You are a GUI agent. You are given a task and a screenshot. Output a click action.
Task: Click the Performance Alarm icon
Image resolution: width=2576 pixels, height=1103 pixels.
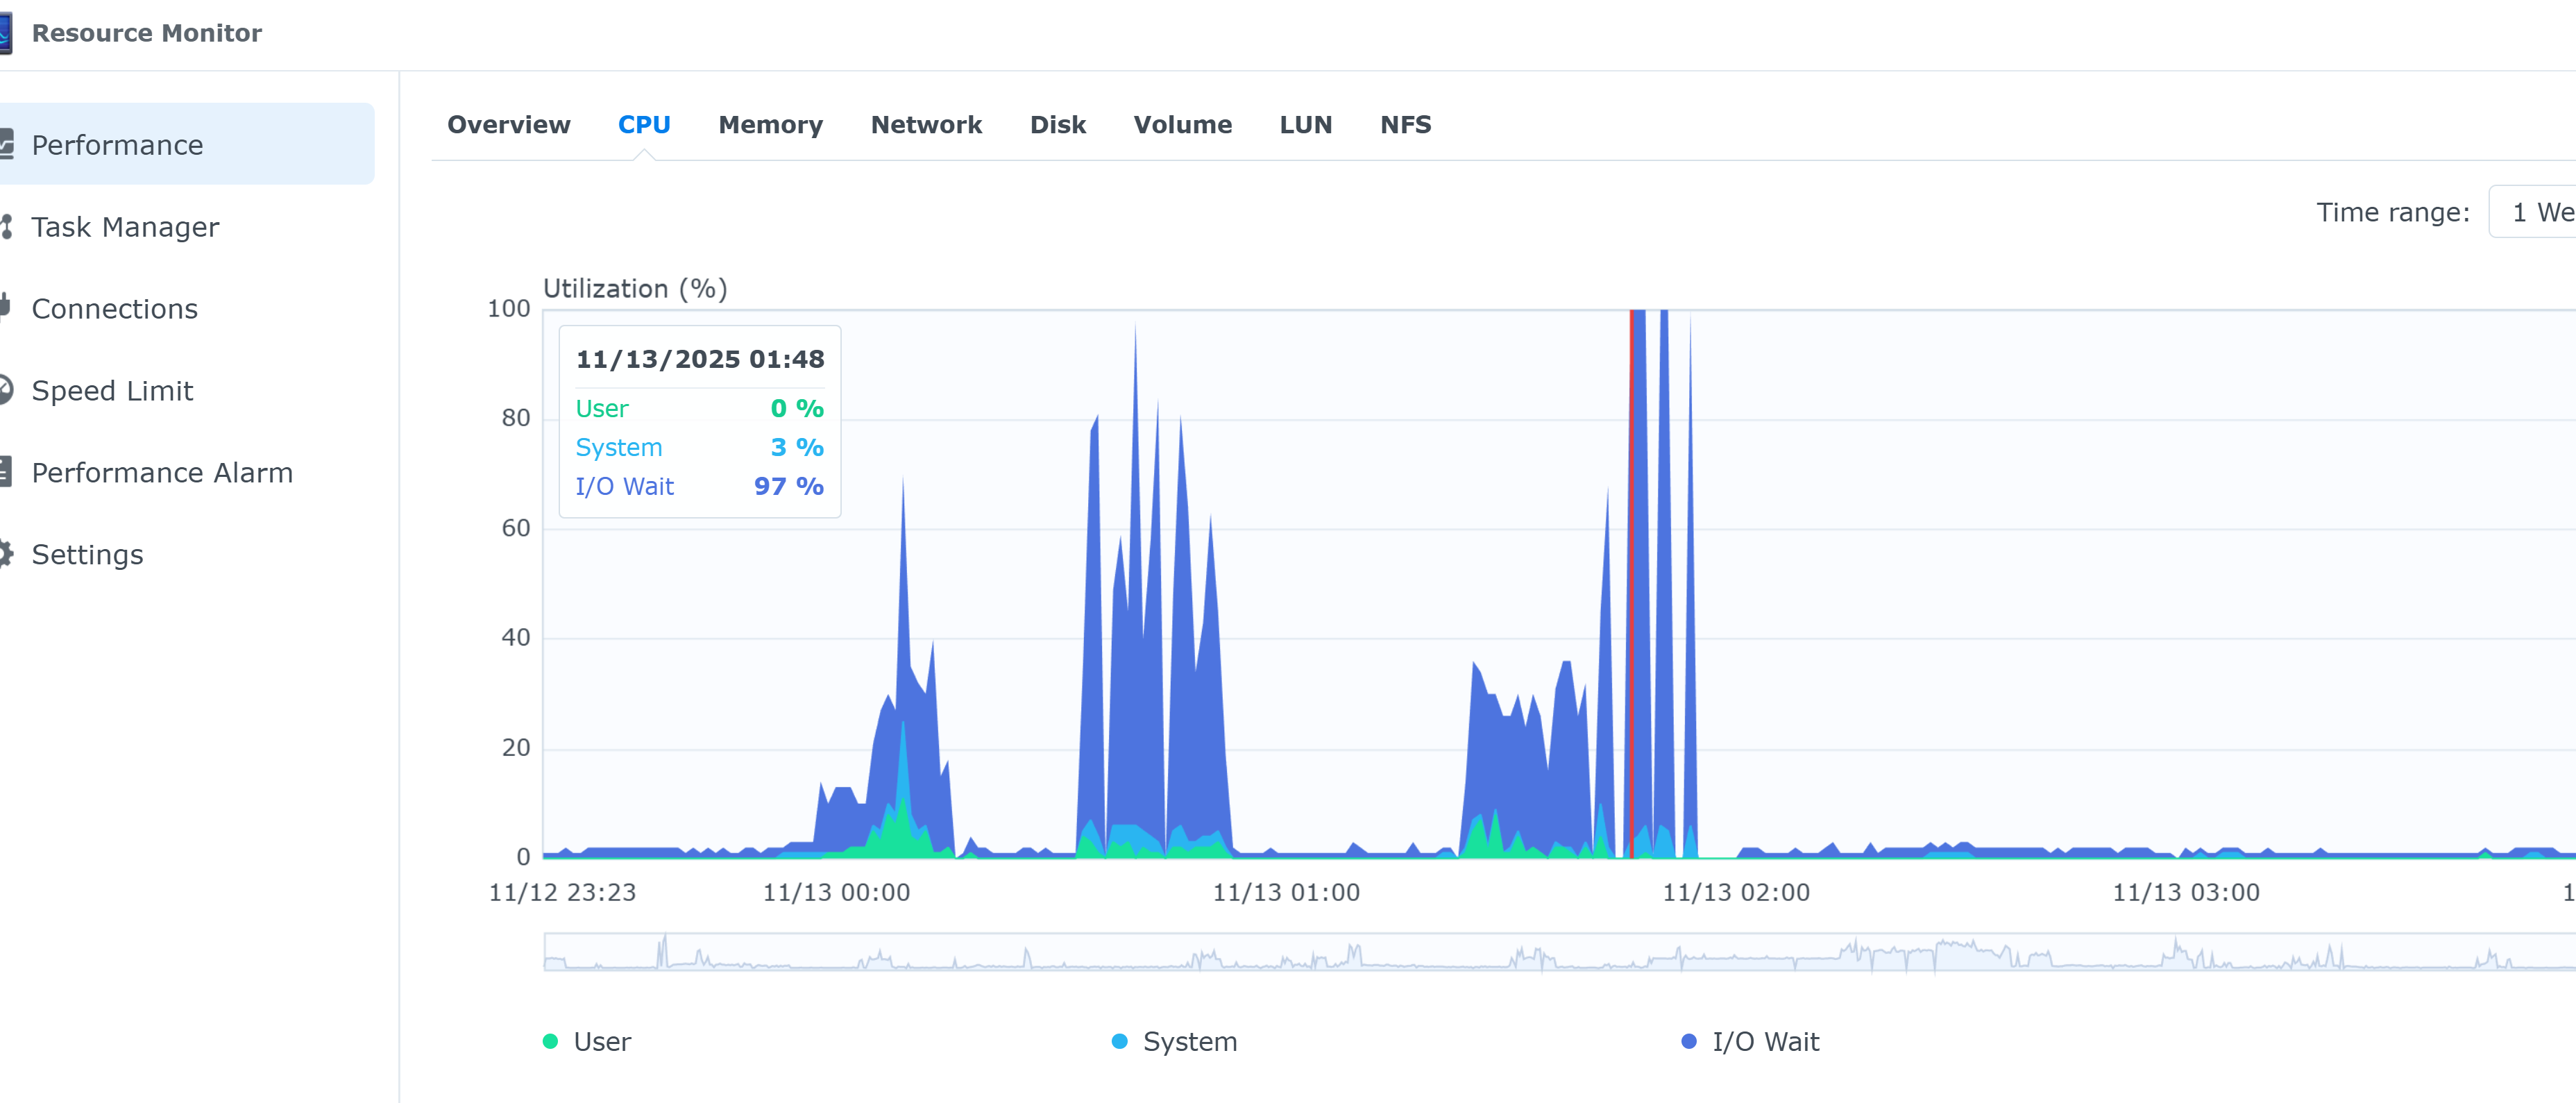6,472
